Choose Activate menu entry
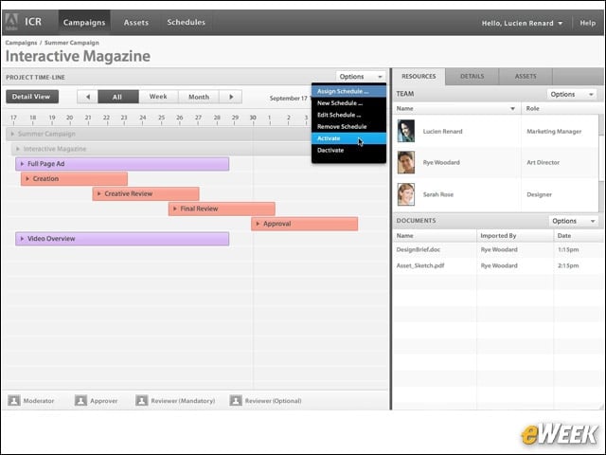 348,138
